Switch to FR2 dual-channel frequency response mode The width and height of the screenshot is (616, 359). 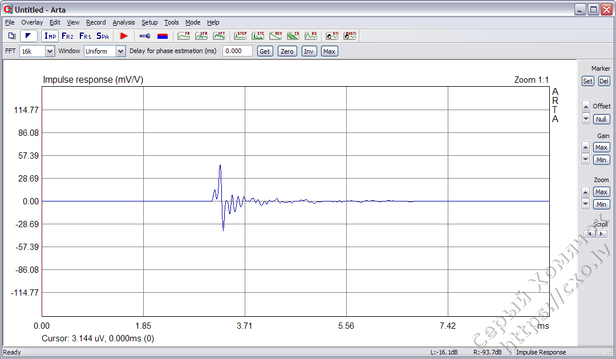(67, 35)
